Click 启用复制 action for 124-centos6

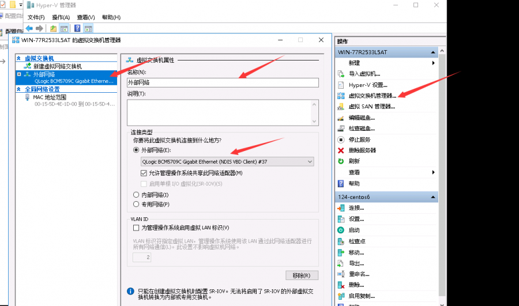[362, 296]
